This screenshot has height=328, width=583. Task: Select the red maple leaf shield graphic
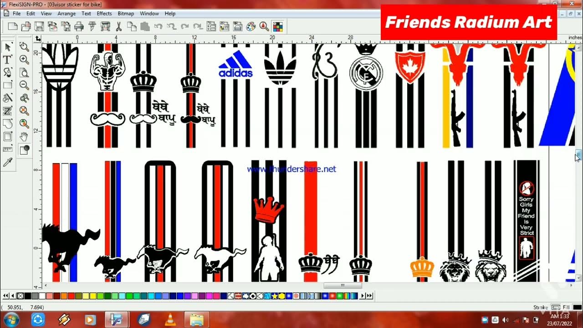coord(410,67)
